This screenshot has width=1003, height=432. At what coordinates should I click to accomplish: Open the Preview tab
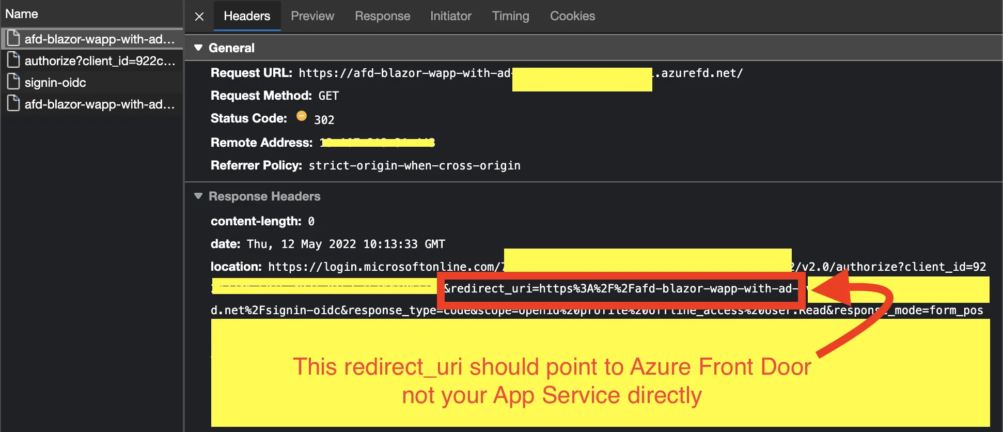[x=312, y=16]
